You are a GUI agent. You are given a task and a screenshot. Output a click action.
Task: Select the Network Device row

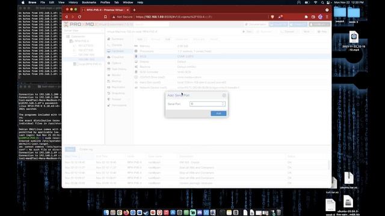coord(232,88)
